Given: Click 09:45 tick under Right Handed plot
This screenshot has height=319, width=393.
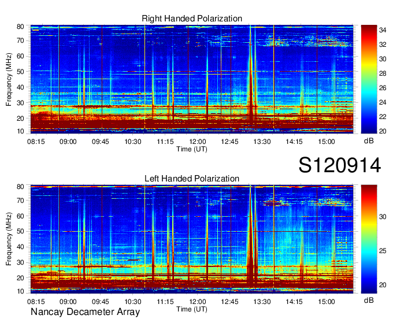Looking at the screenshot, I should 100,142.
